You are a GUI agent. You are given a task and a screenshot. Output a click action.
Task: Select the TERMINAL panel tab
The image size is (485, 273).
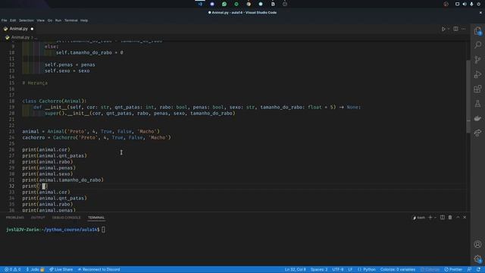(96, 218)
